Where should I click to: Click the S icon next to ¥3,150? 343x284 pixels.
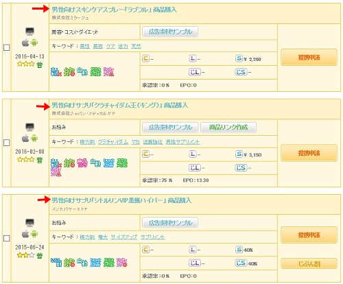(239, 154)
